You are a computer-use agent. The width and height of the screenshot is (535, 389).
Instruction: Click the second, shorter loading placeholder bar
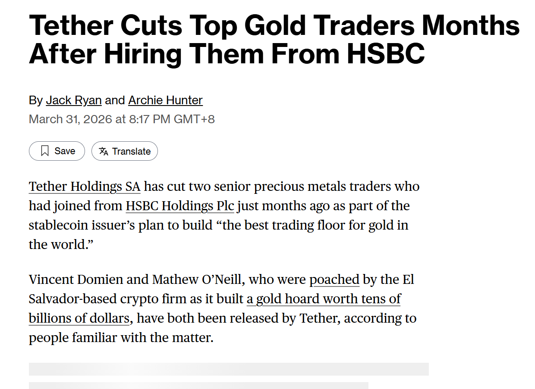point(198,385)
